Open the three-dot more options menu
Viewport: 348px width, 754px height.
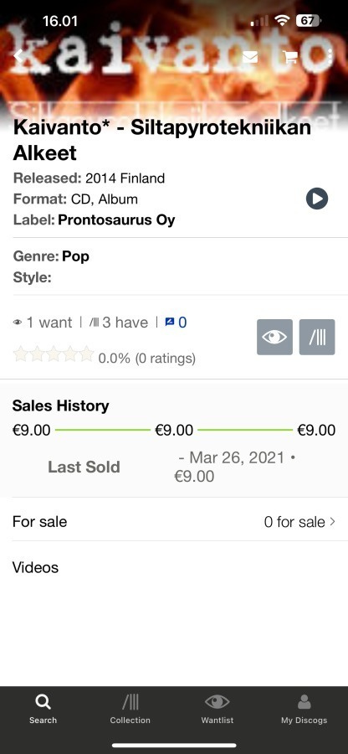[x=330, y=57]
